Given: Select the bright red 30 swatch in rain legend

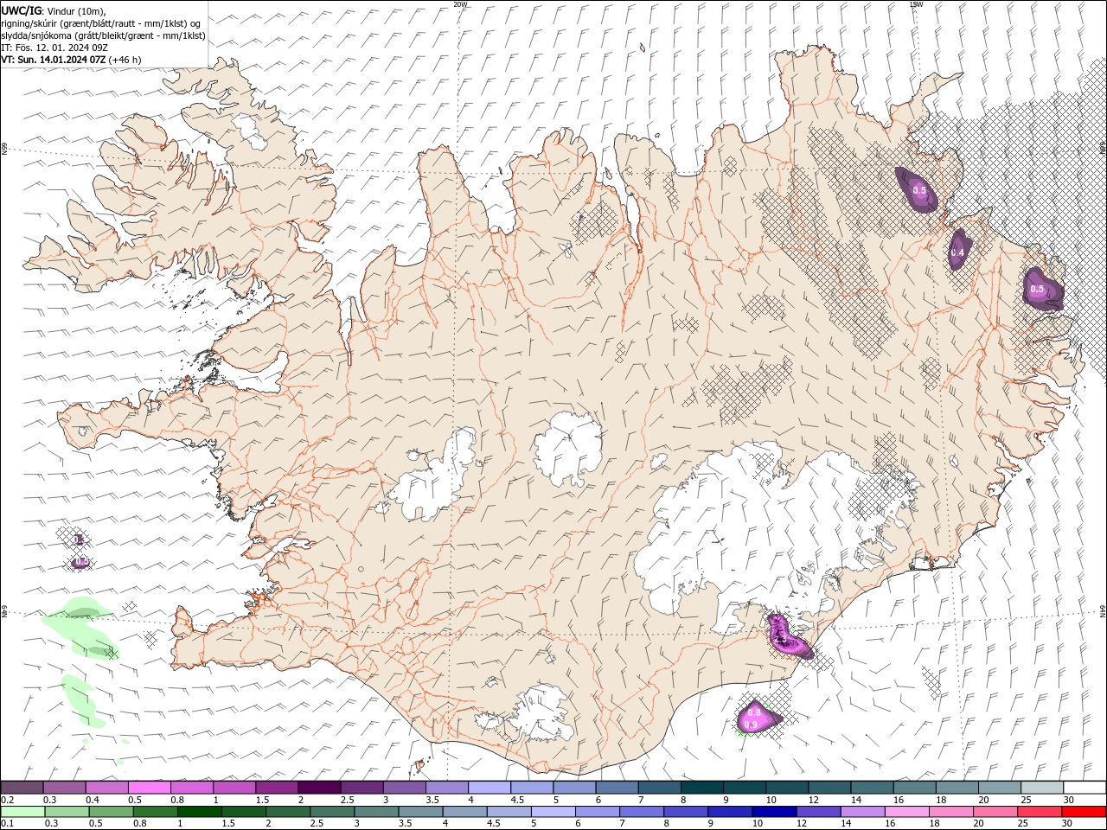Looking at the screenshot, I should (1085, 812).
